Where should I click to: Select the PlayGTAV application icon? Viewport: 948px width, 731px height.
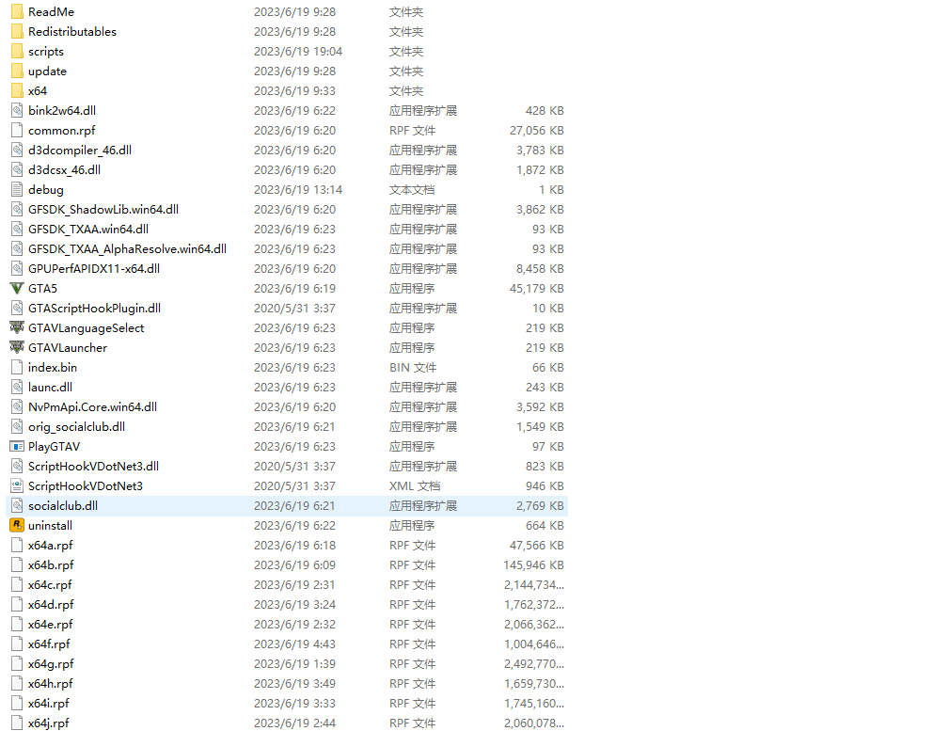point(17,446)
